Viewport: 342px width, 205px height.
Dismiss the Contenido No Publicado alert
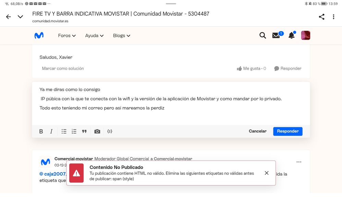tap(267, 173)
